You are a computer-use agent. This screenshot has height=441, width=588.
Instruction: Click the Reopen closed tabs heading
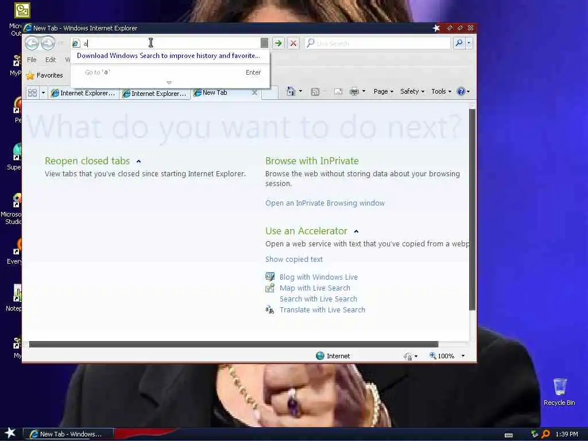coord(87,161)
